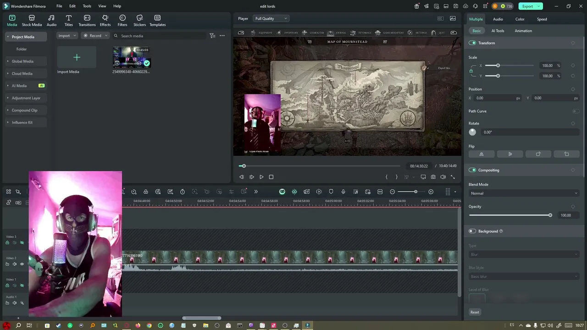Click the player play button

coord(261,177)
